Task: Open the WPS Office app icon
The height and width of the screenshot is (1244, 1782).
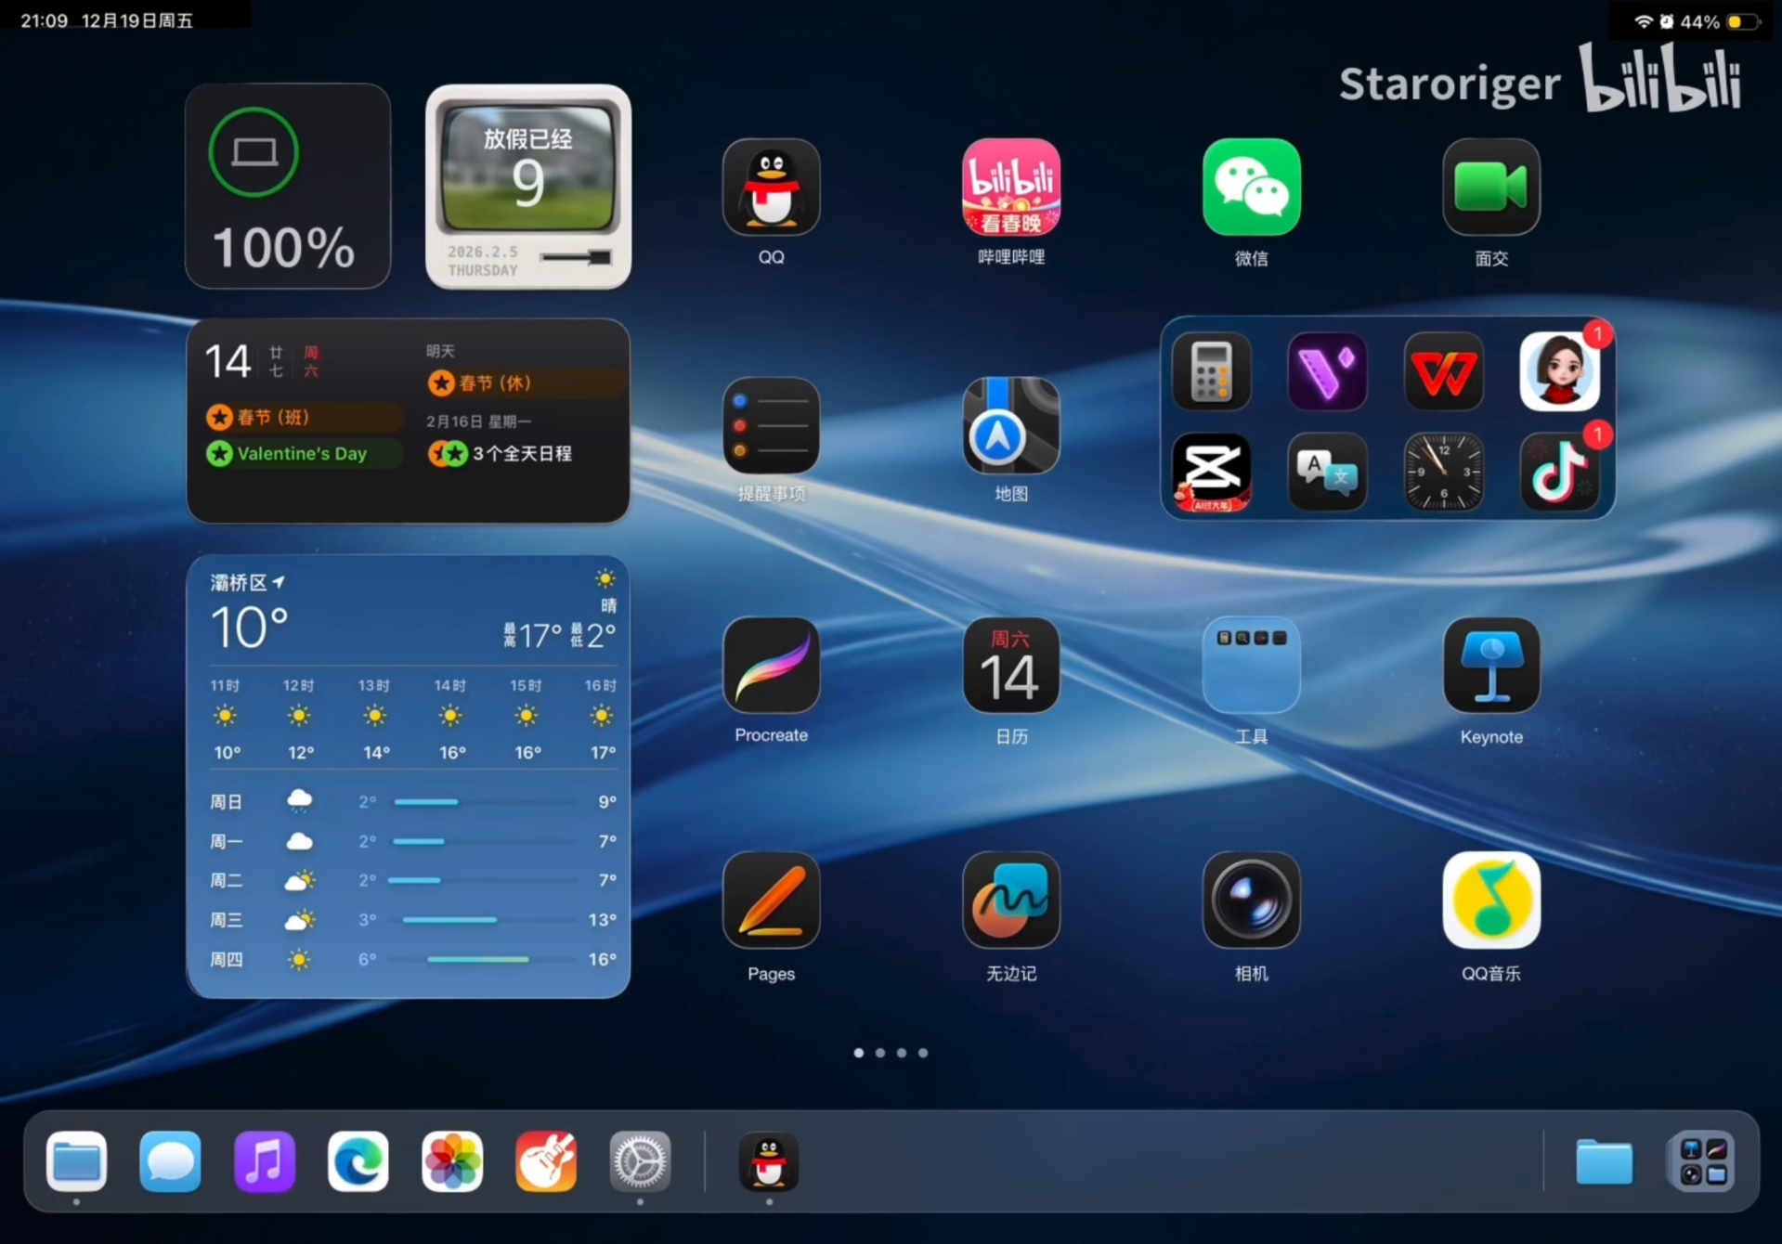Action: 1443,371
